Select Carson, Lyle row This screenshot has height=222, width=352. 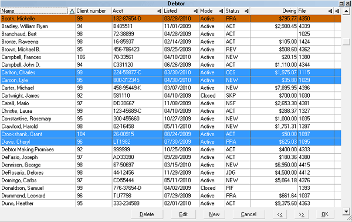point(171,80)
